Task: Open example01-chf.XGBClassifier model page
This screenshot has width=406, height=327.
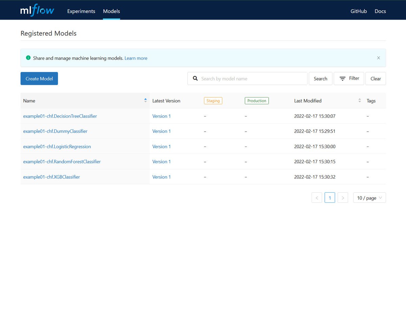Action: (x=51, y=177)
